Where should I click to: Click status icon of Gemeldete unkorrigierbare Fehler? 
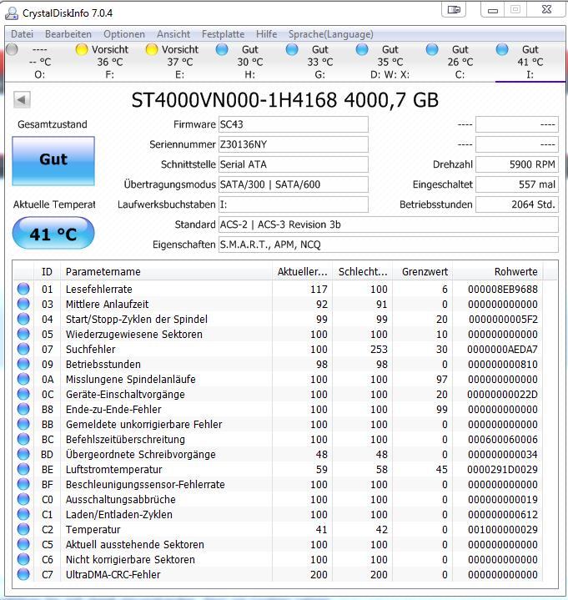23,424
